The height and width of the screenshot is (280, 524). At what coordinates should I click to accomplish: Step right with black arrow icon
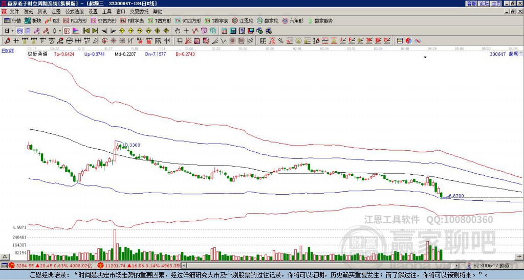tap(113, 31)
